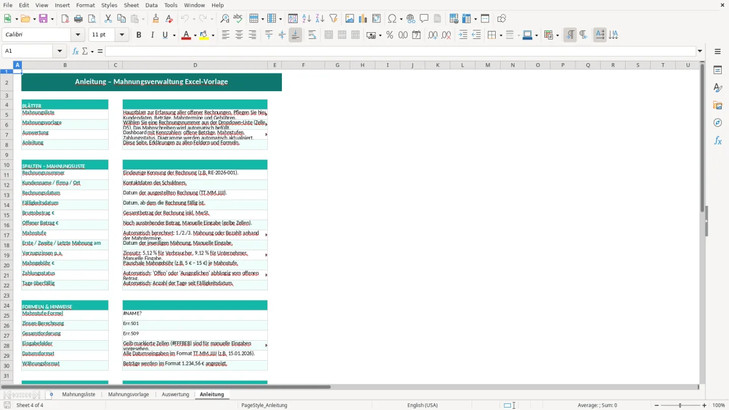
Task: Click the Font Color A button
Action: click(186, 35)
